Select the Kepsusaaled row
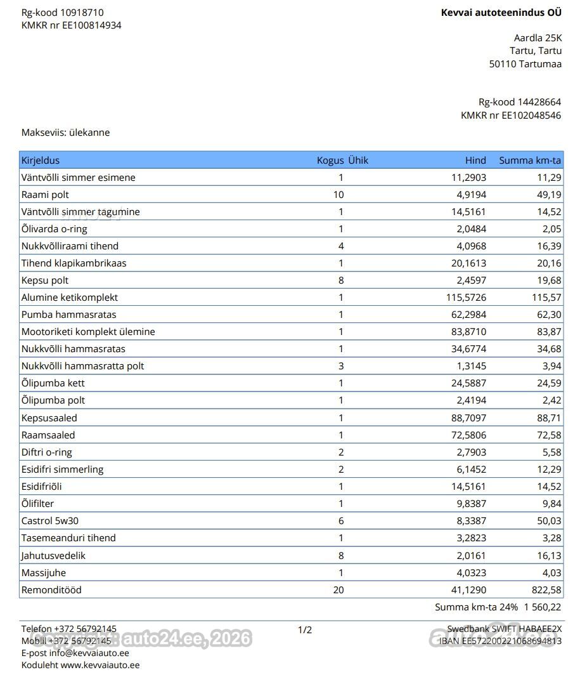The width and height of the screenshot is (587, 677). click(x=292, y=418)
